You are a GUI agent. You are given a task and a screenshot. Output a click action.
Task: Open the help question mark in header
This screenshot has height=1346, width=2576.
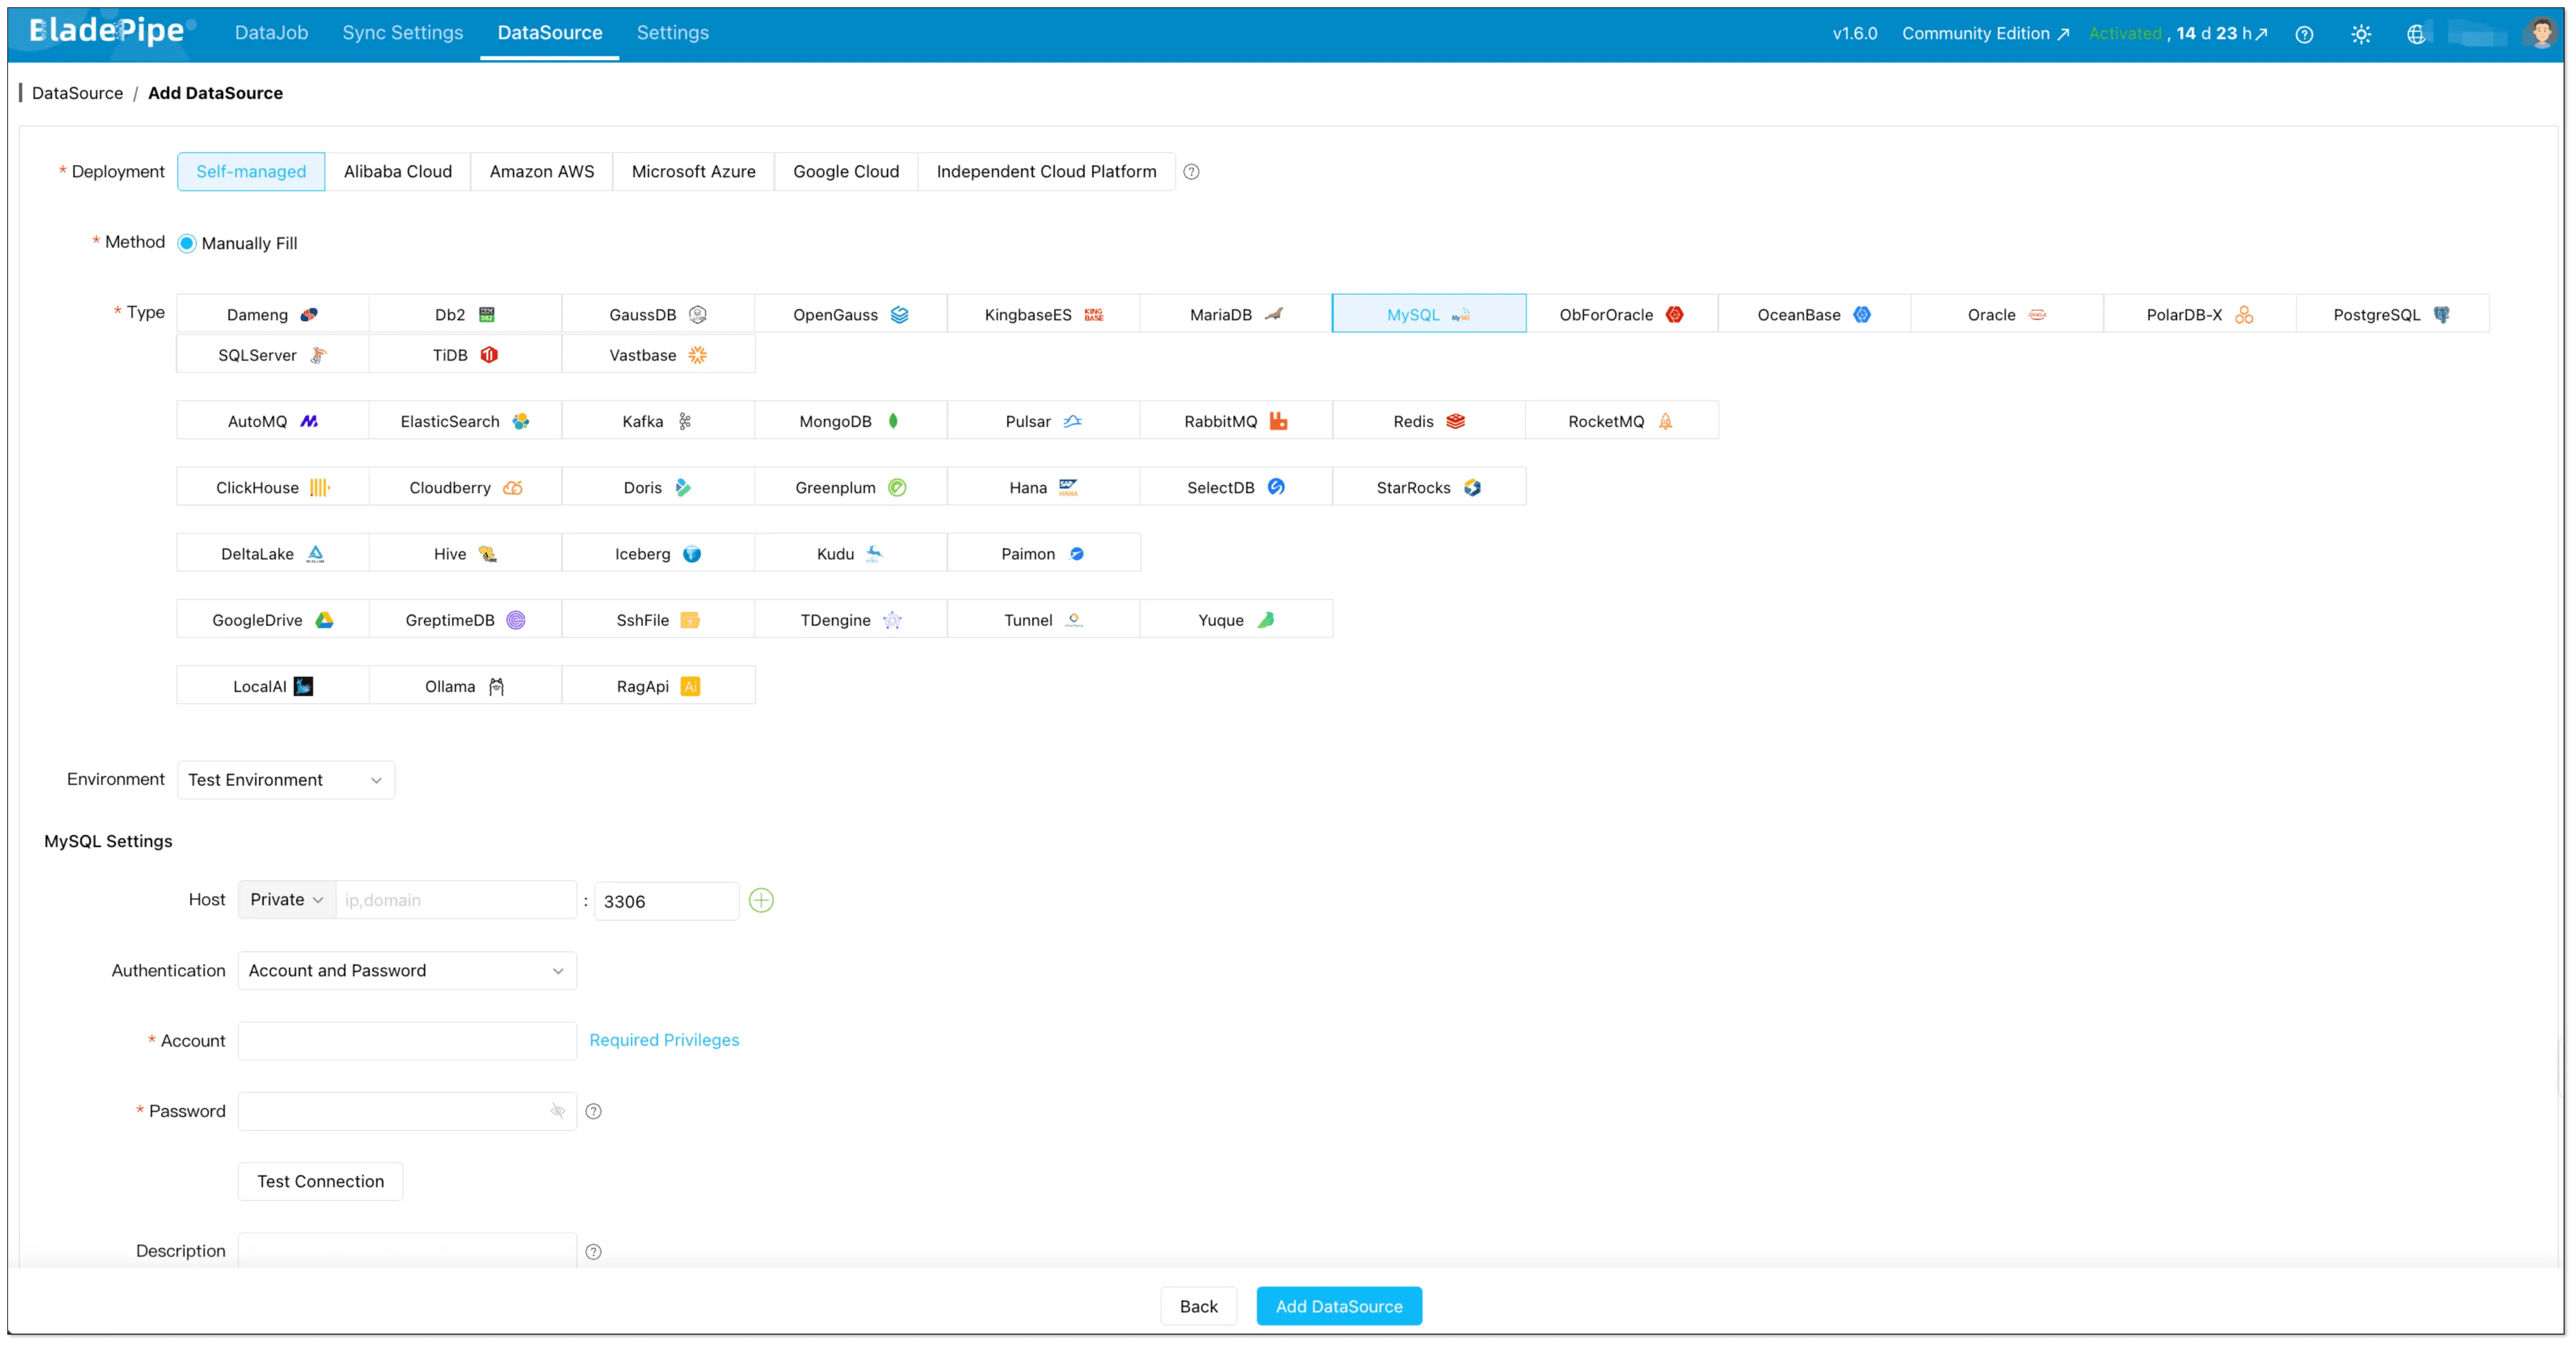click(x=2304, y=34)
